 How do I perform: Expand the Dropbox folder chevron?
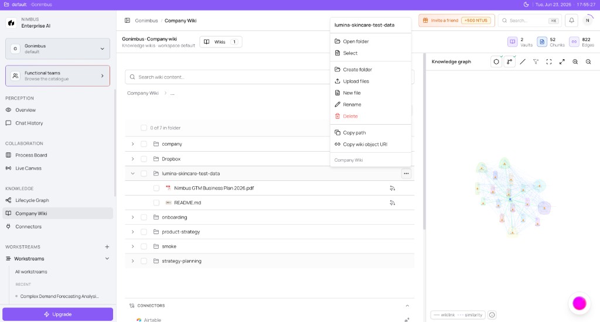click(x=133, y=159)
